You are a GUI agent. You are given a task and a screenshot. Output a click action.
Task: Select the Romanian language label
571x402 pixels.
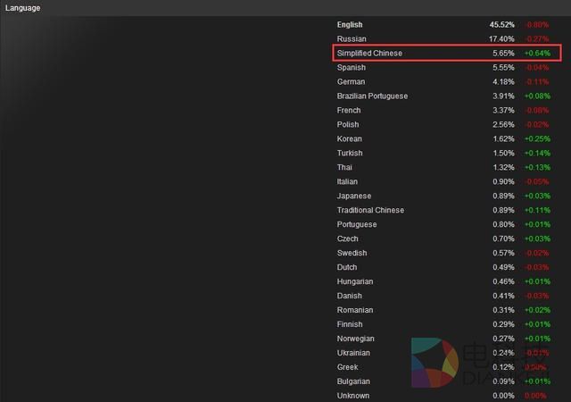[355, 310]
